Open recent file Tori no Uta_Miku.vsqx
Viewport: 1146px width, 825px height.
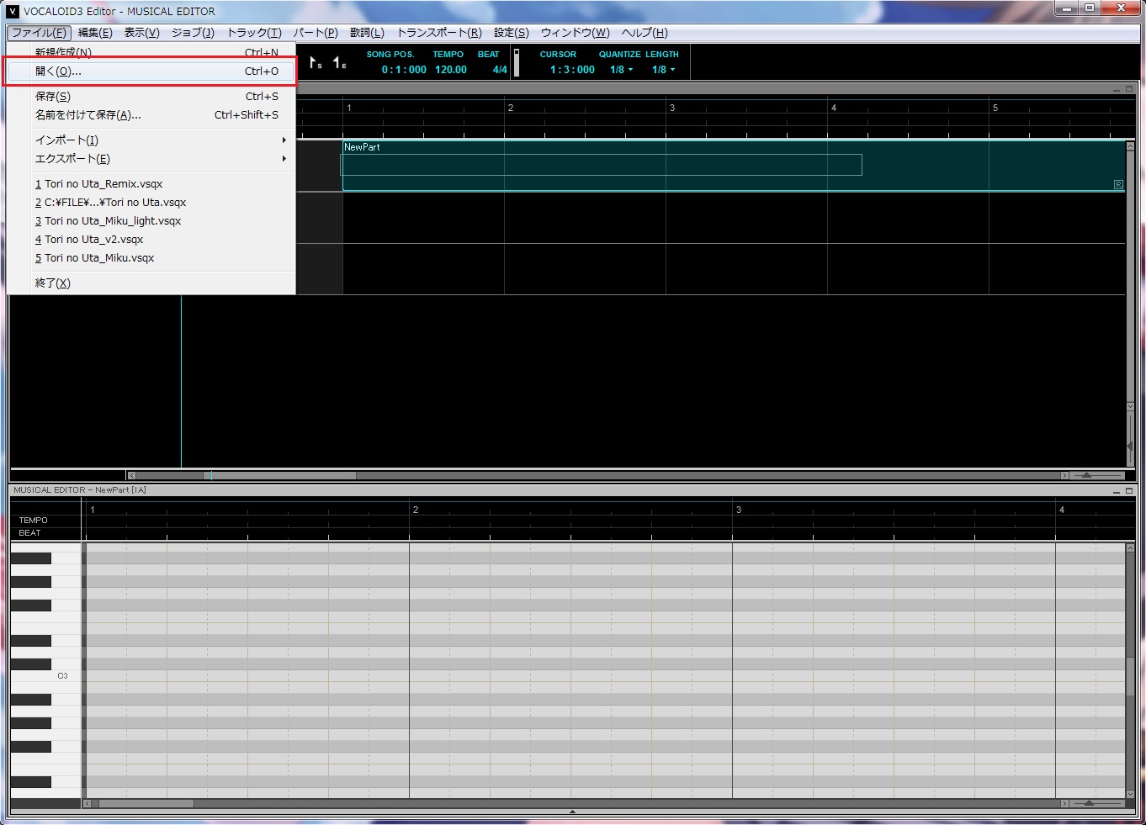click(x=151, y=257)
